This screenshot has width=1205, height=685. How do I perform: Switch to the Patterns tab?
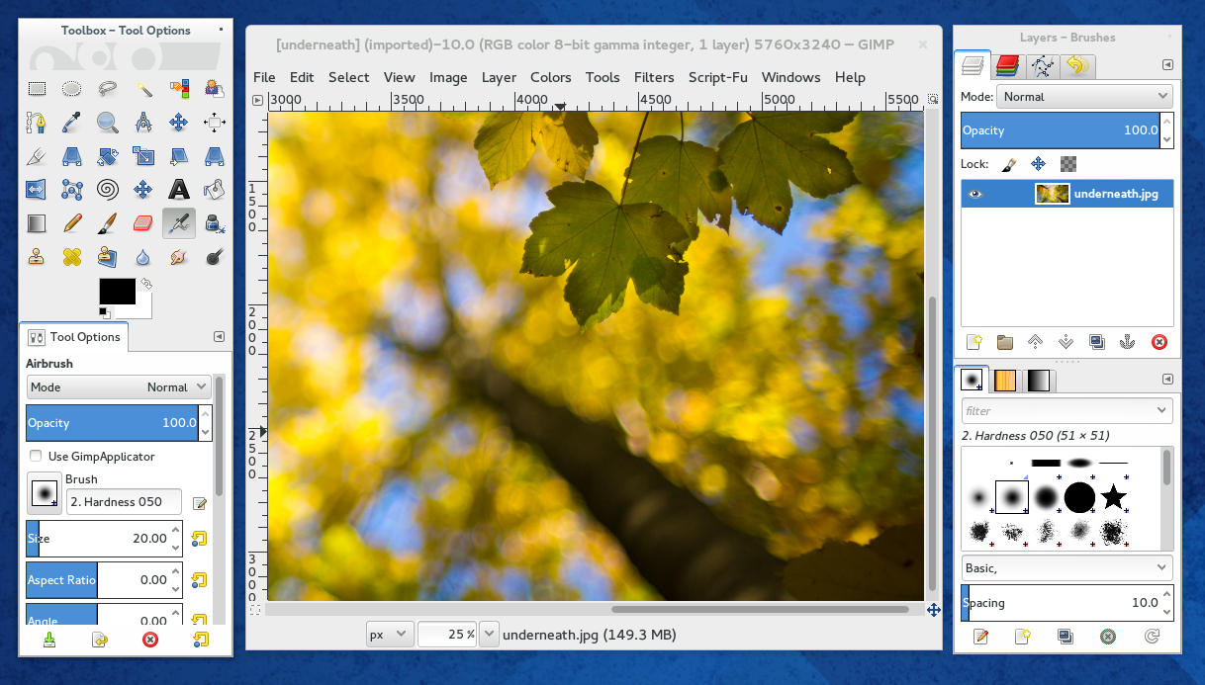pyautogui.click(x=1005, y=381)
